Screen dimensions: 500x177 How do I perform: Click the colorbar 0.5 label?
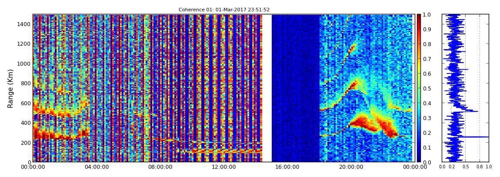[427, 88]
